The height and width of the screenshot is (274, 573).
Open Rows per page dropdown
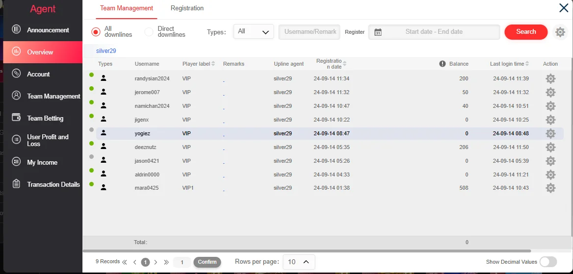(299, 262)
